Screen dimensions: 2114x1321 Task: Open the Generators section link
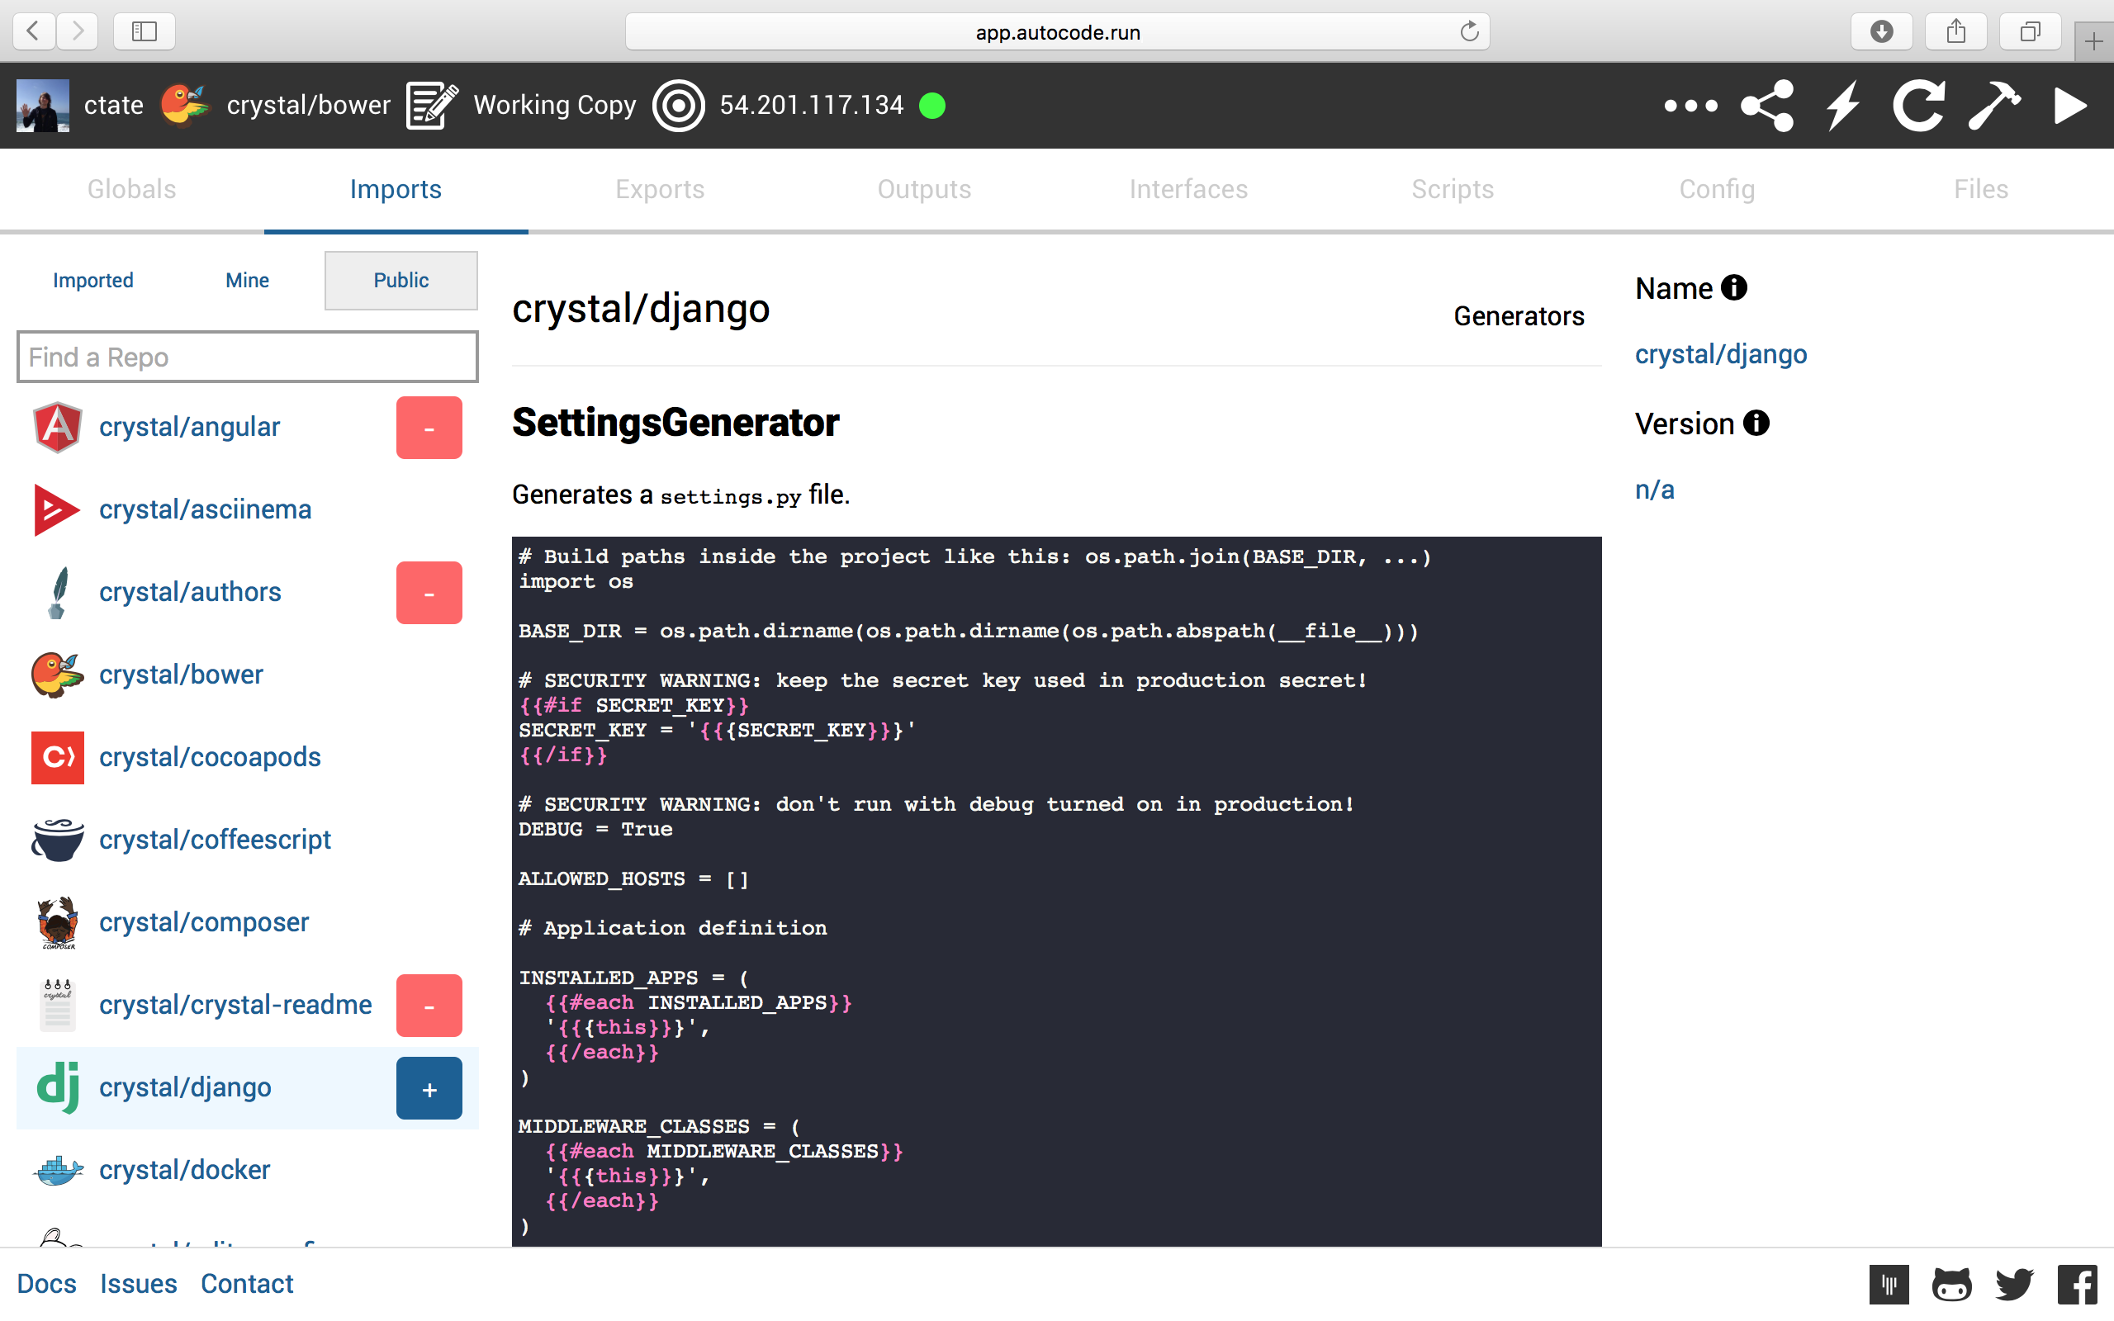(x=1519, y=316)
